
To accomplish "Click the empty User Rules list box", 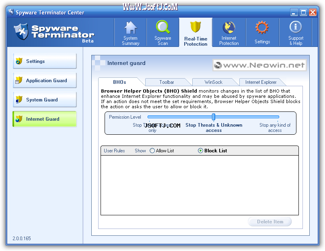I will (200, 185).
